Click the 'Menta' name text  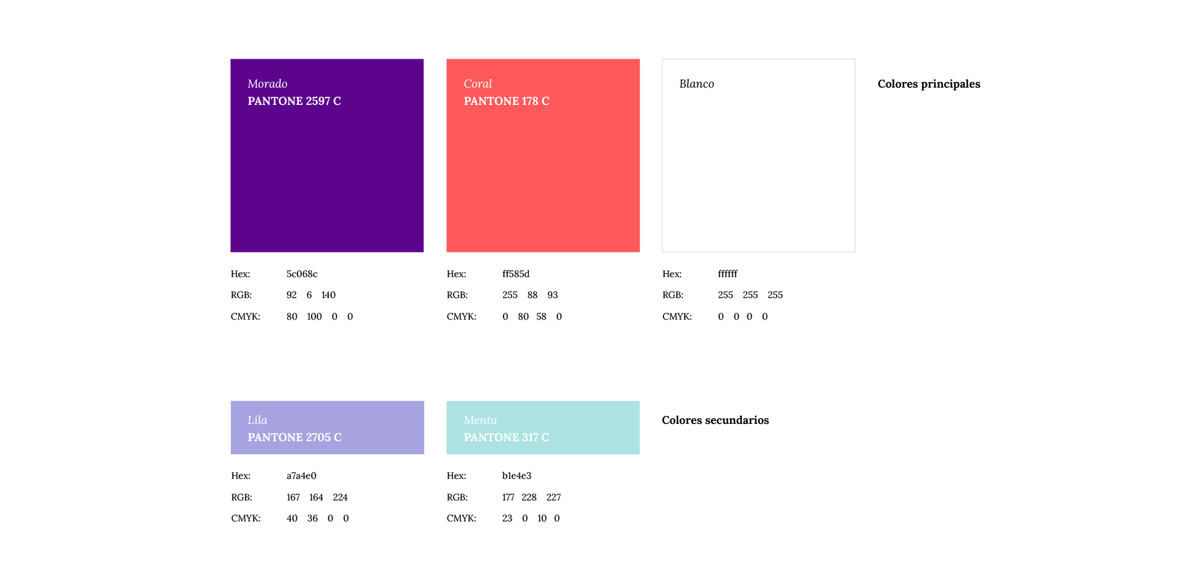[x=480, y=420]
